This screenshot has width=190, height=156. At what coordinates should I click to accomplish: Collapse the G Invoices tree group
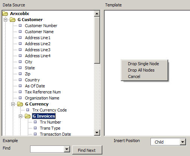[20, 116]
